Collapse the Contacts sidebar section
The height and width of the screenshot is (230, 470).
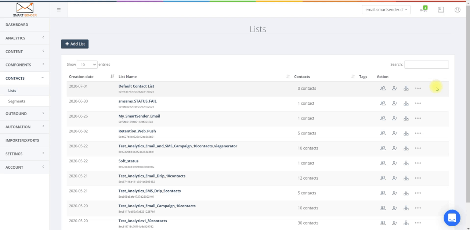point(25,78)
